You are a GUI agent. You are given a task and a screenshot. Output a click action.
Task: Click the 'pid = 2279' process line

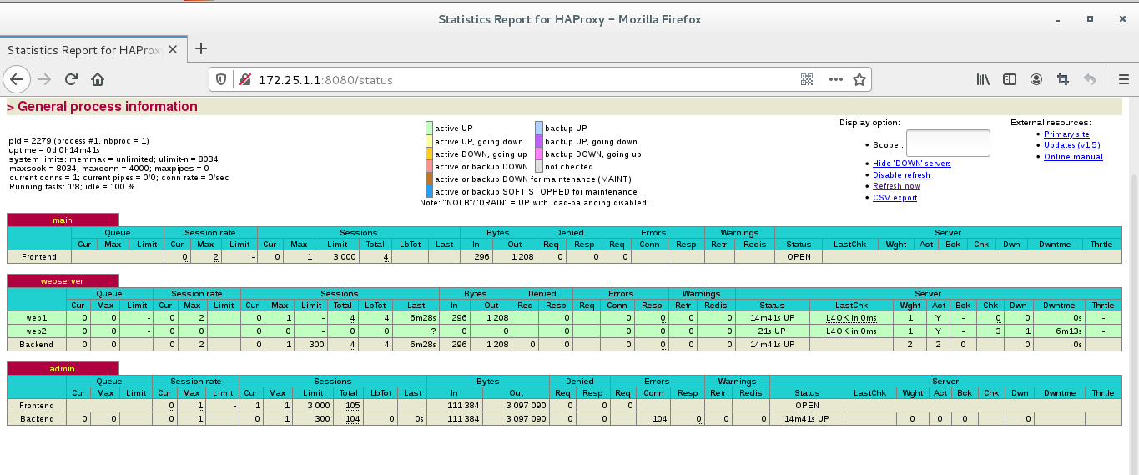tap(79, 141)
